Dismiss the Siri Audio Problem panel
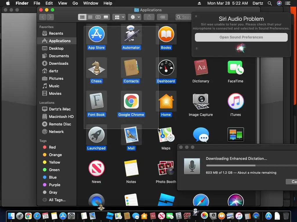The image size is (297, 222). tap(196, 16)
